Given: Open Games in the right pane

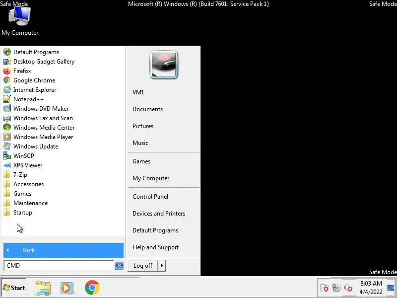Looking at the screenshot, I should [x=141, y=161].
